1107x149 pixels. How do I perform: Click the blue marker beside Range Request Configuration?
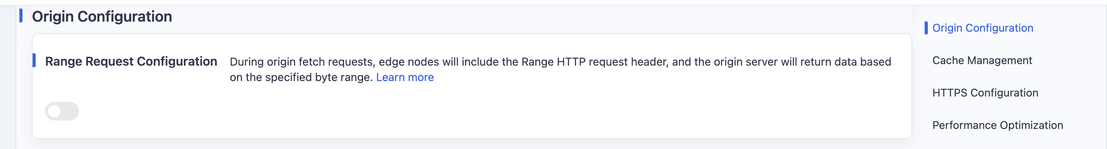coord(34,60)
